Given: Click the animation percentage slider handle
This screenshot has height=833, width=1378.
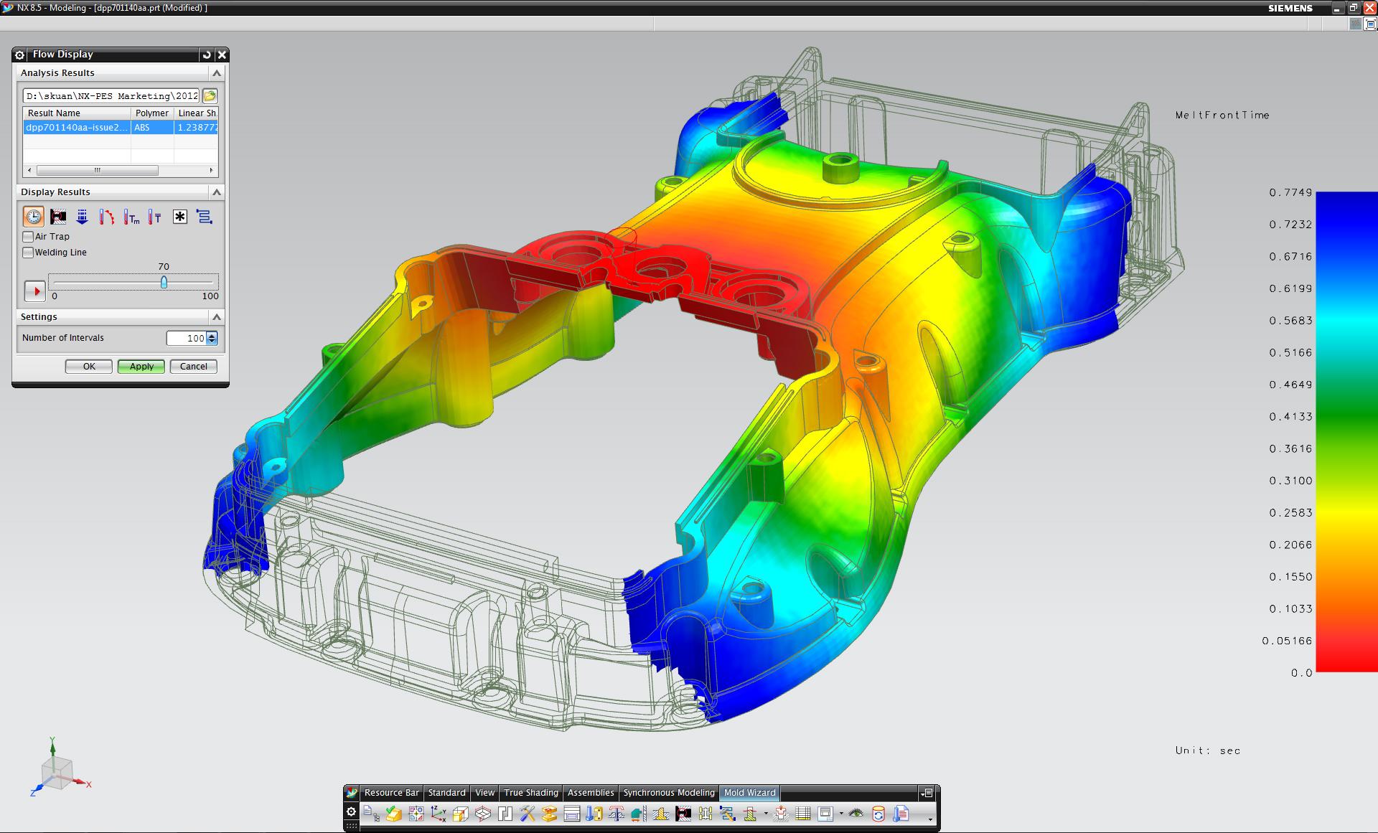Looking at the screenshot, I should click(164, 283).
